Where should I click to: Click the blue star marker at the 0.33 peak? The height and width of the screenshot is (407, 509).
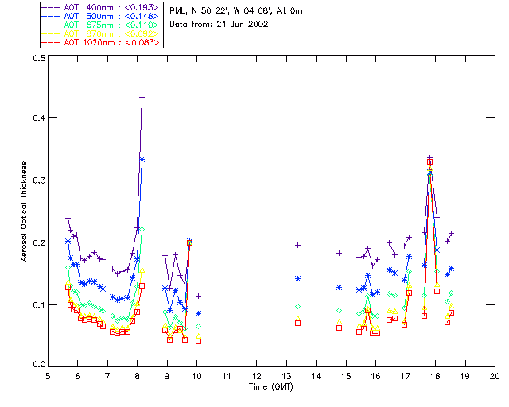pyautogui.click(x=142, y=159)
